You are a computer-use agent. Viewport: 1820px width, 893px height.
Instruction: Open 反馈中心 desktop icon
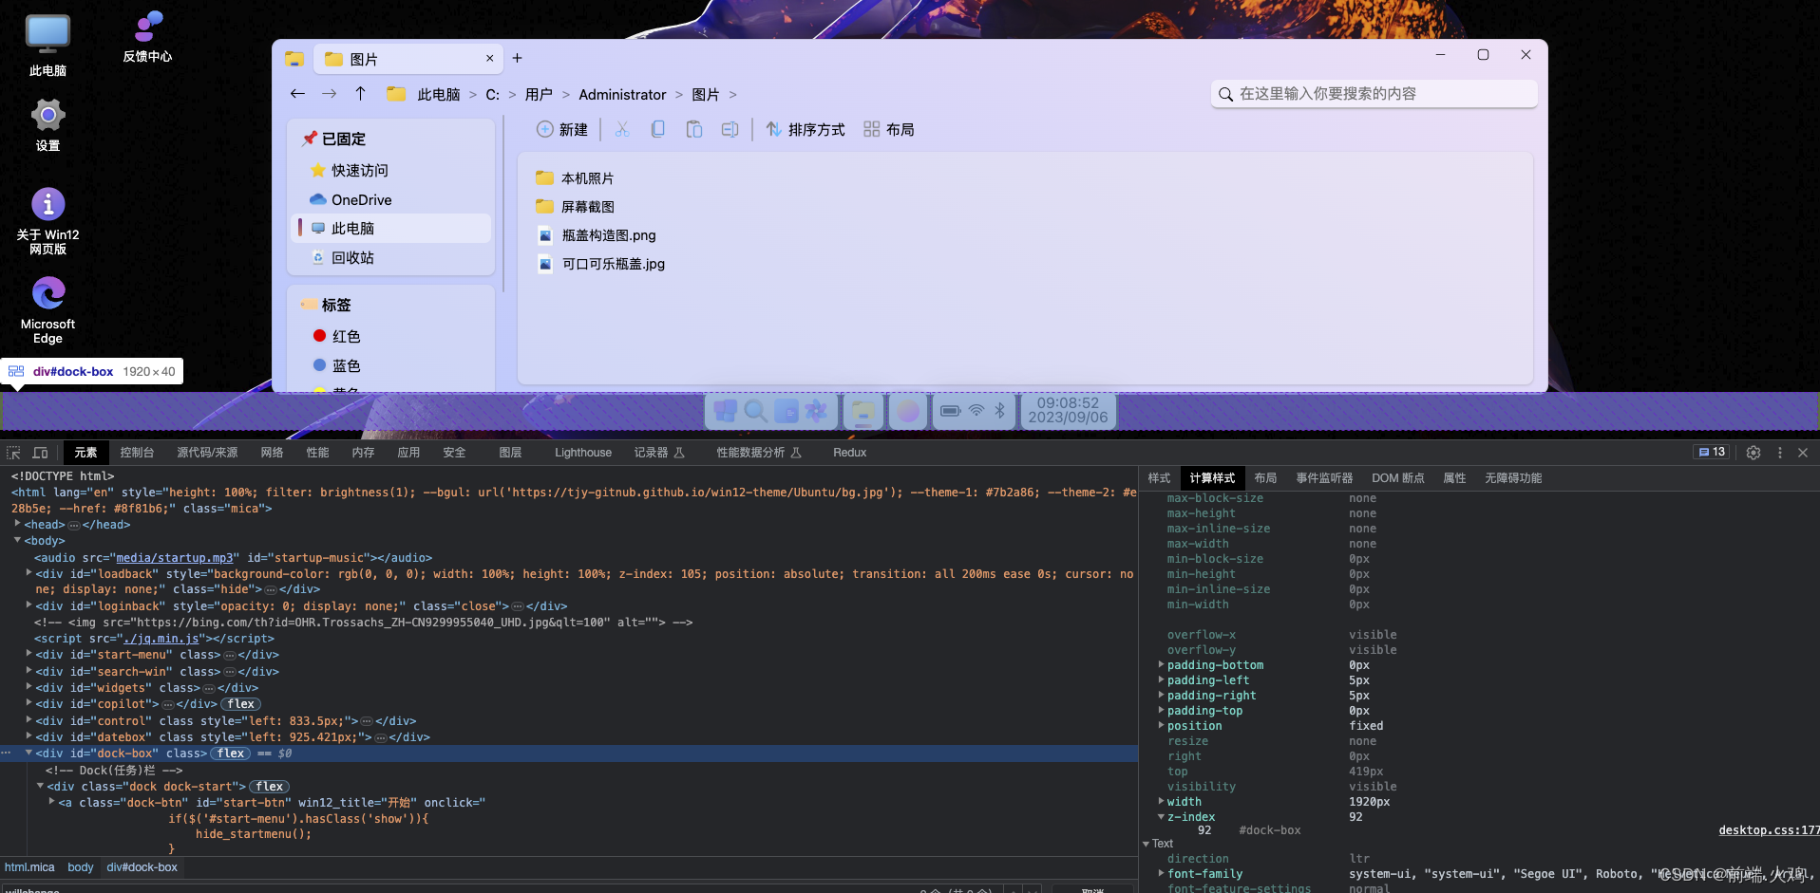point(147,37)
